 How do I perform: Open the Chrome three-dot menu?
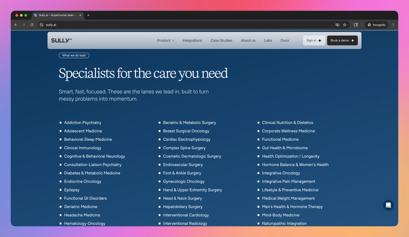[x=393, y=25]
